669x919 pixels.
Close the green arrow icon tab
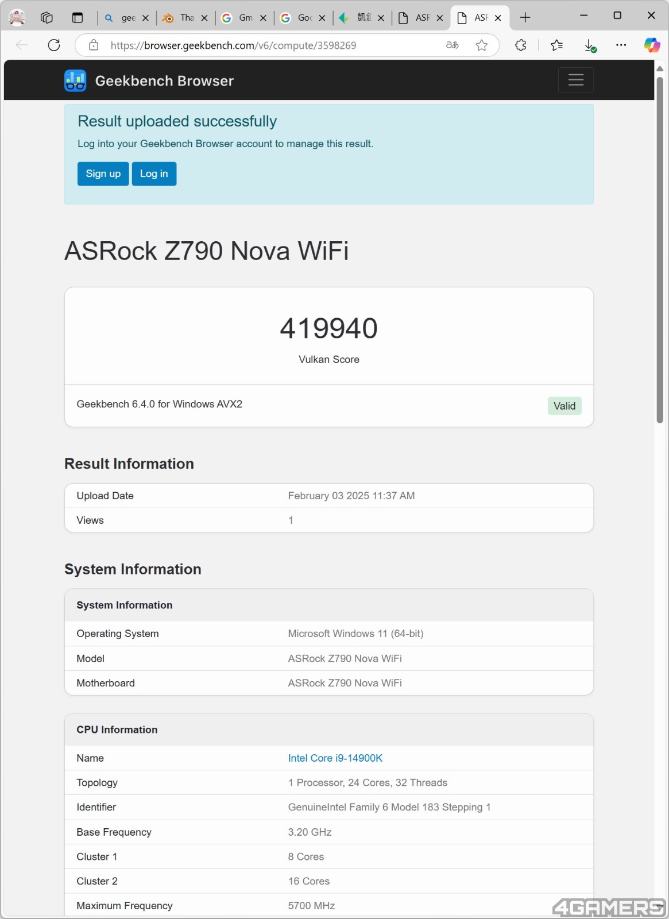(381, 18)
